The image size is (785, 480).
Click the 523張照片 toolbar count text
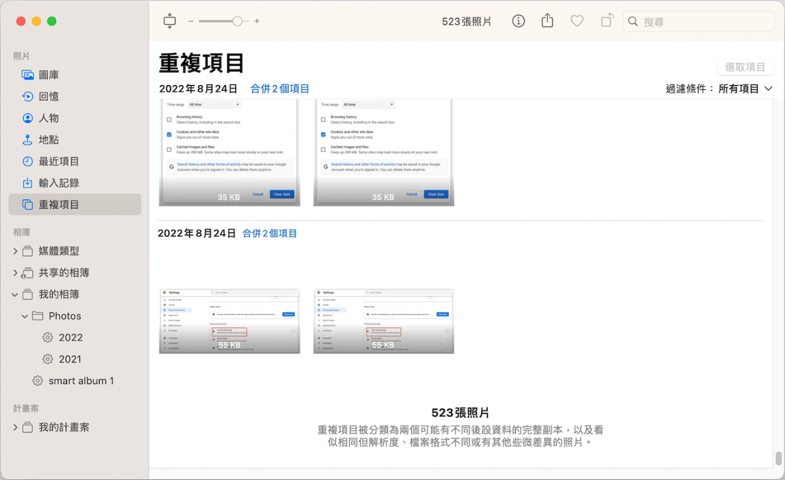[x=467, y=22]
